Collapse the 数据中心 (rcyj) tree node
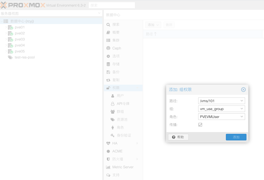Screen dimensions: 264x180 click(2, 21)
